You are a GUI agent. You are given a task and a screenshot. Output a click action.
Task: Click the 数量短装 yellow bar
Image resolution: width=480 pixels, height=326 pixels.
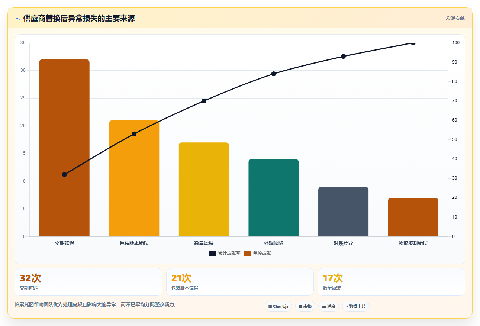tap(204, 190)
